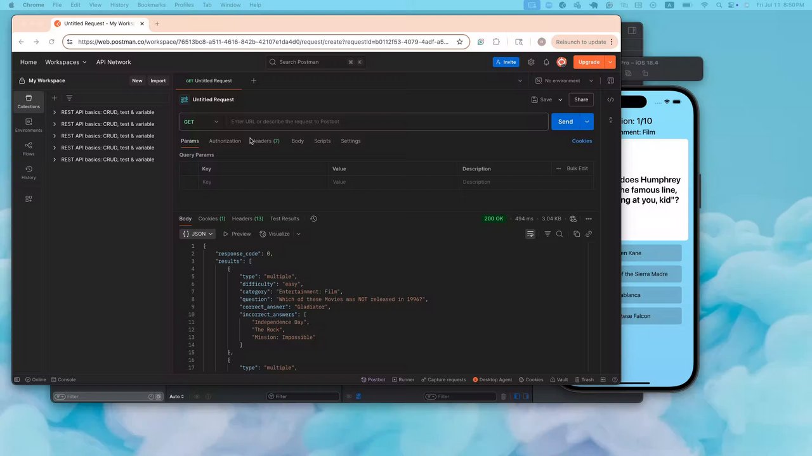Click the response link icon
This screenshot has width=812, height=456.
pyautogui.click(x=589, y=234)
